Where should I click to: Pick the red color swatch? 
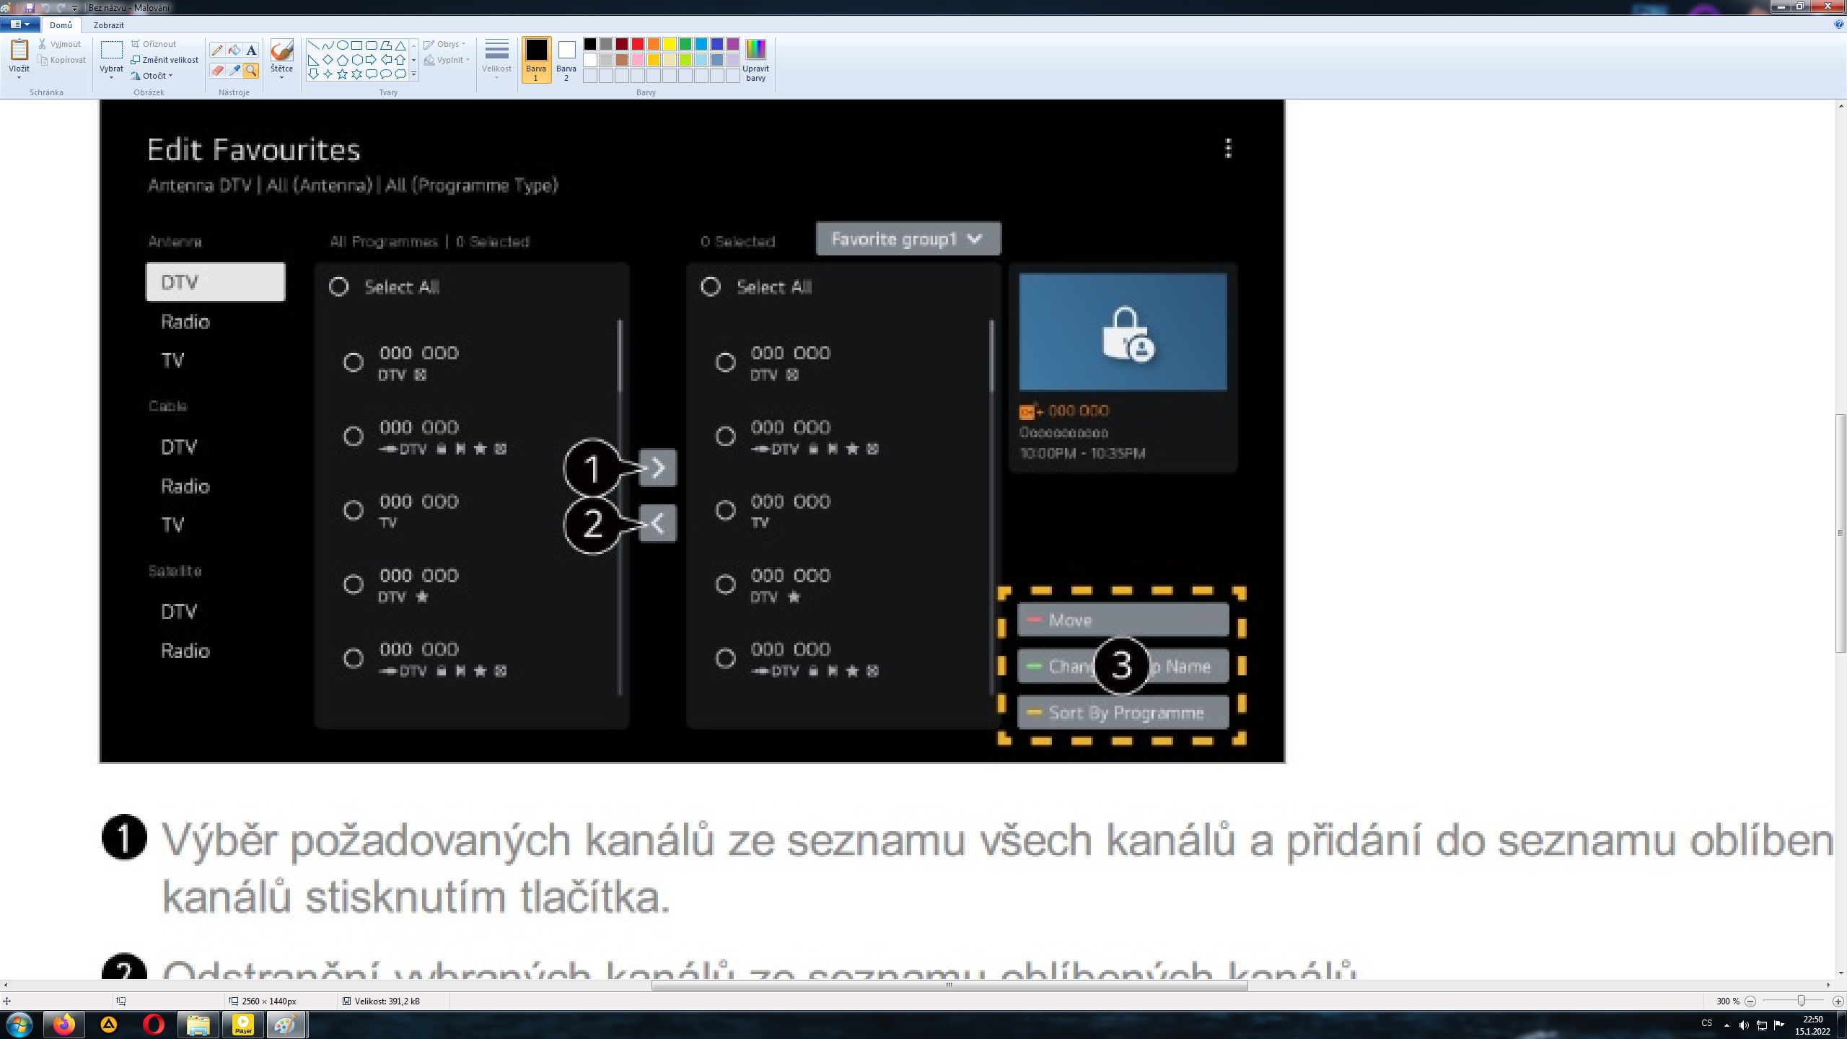point(638,45)
